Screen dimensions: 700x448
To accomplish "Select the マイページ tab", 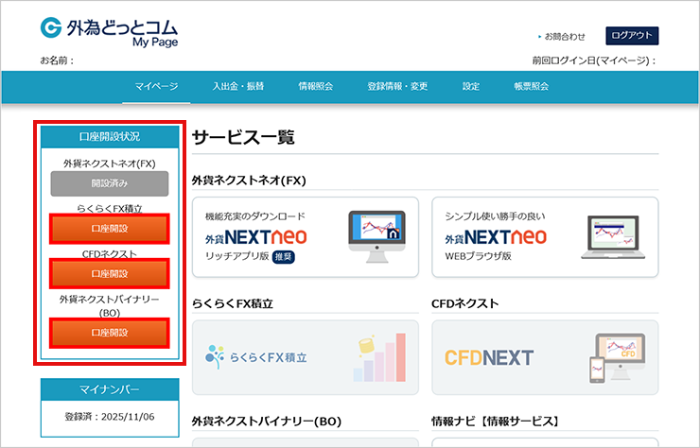I will [156, 87].
